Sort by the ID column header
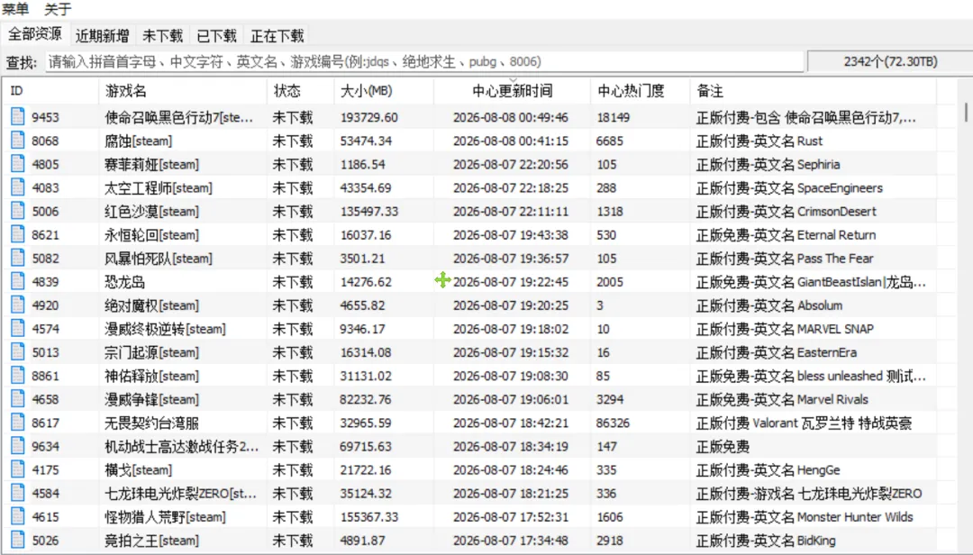The image size is (973, 555). coord(50,91)
